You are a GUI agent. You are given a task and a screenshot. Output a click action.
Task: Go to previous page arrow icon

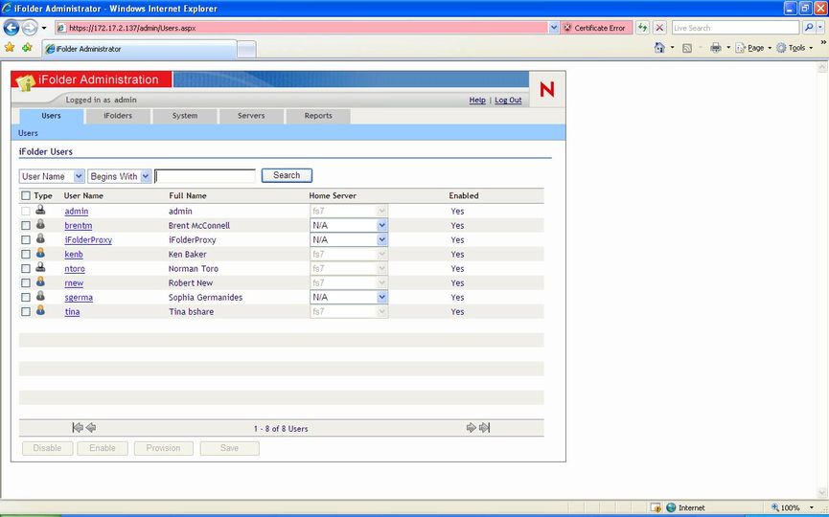91,428
